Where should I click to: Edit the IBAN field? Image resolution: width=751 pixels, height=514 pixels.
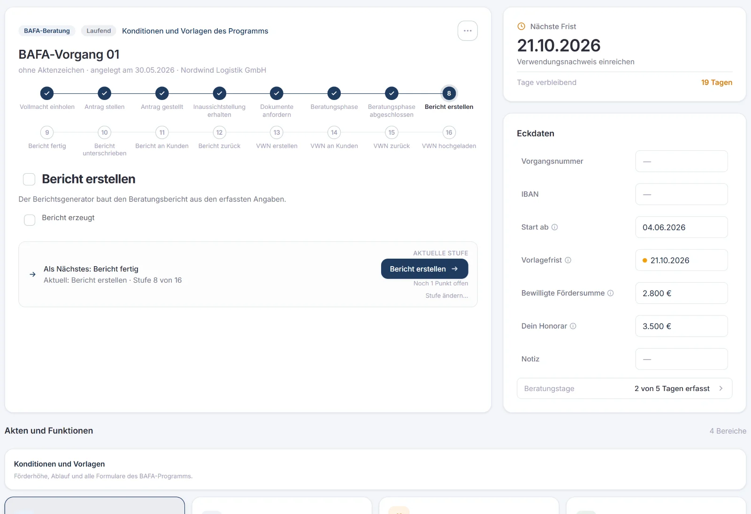(x=682, y=194)
